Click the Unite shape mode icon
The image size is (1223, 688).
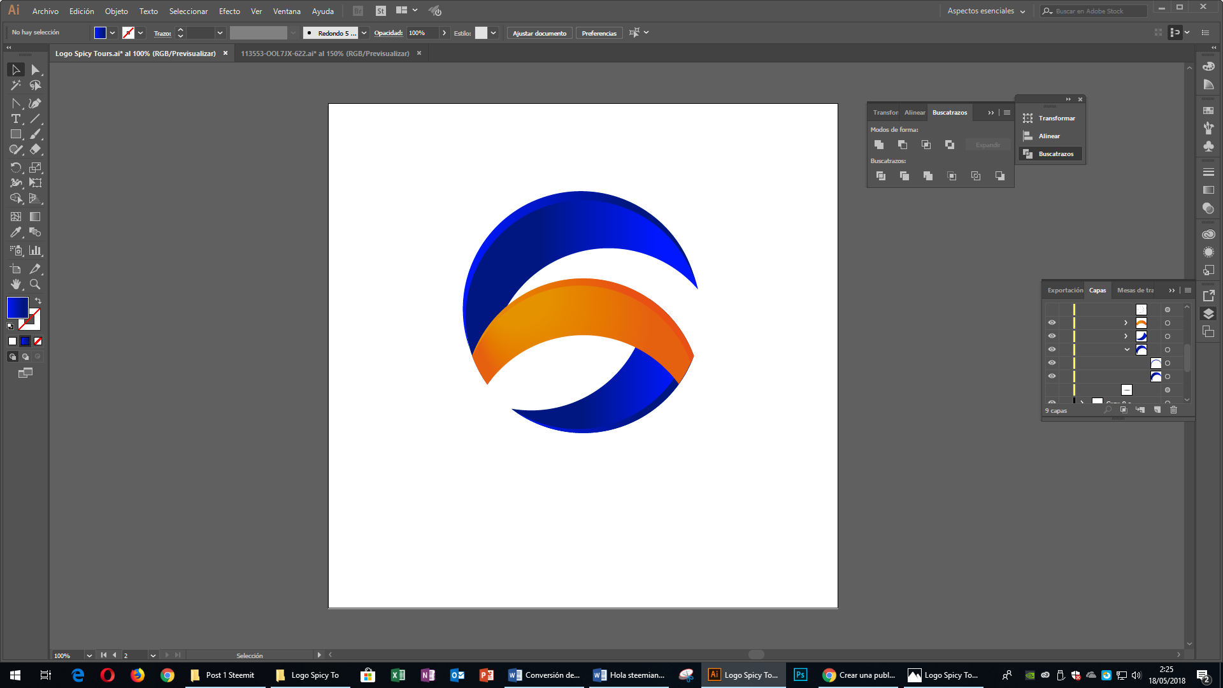pyautogui.click(x=879, y=145)
